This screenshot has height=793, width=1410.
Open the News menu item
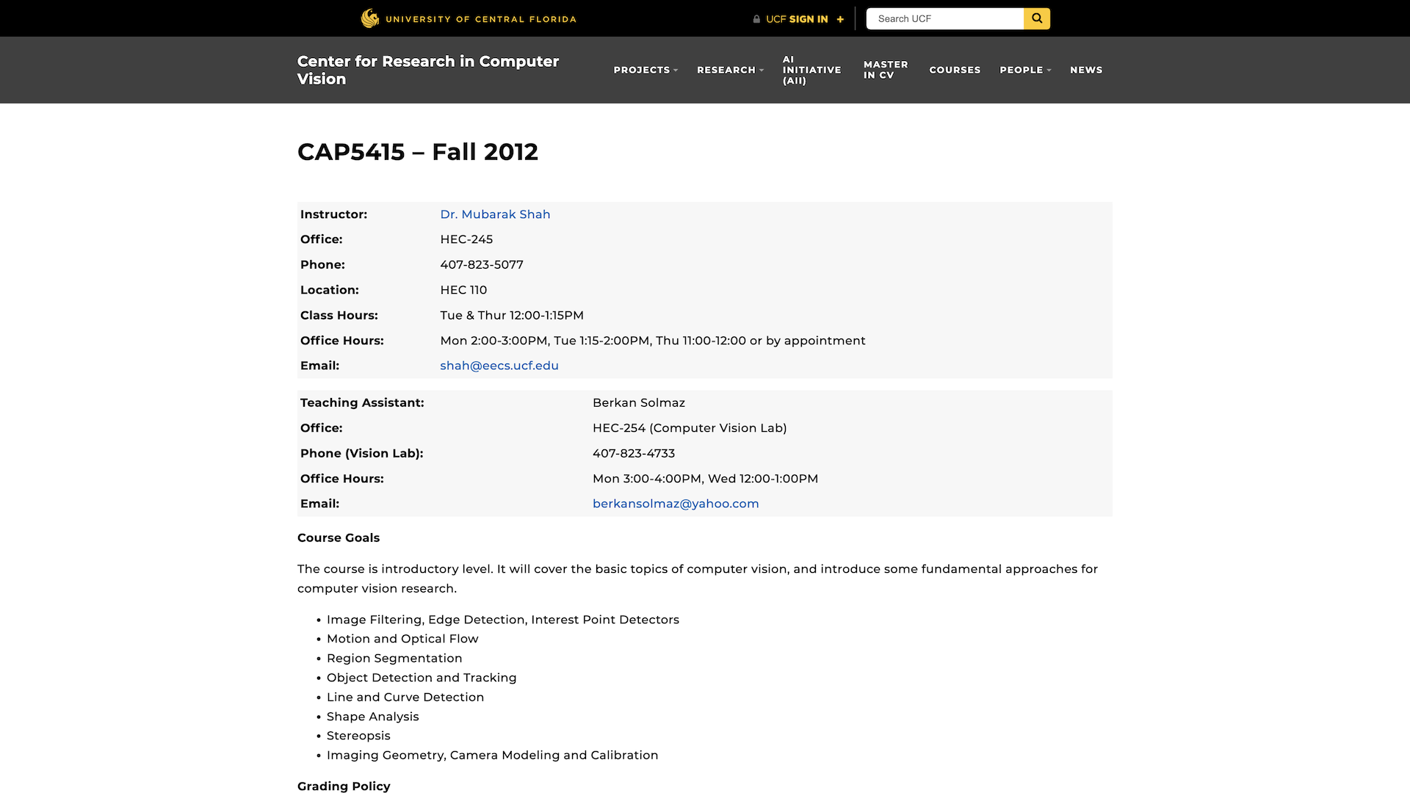[x=1086, y=70]
